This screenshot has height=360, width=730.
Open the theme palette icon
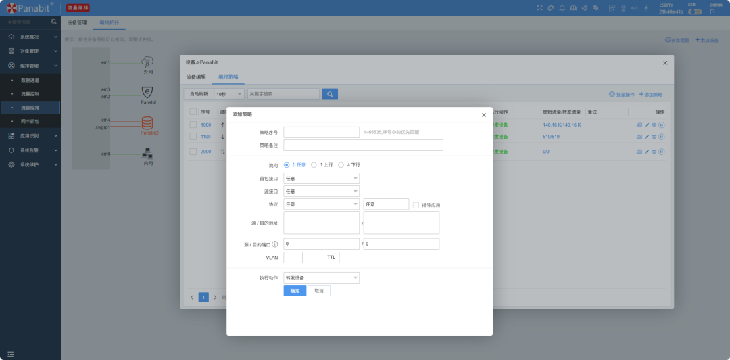pos(552,8)
